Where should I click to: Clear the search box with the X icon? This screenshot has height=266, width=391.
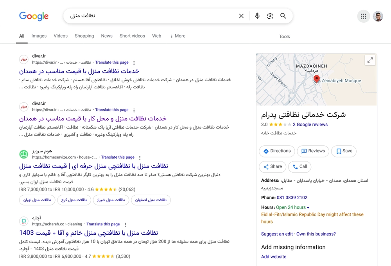pyautogui.click(x=241, y=16)
